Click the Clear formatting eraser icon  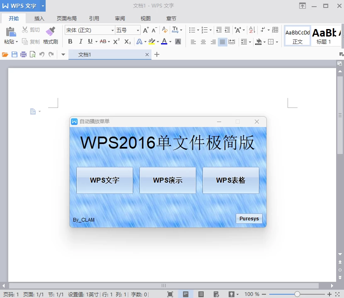click(x=165, y=30)
